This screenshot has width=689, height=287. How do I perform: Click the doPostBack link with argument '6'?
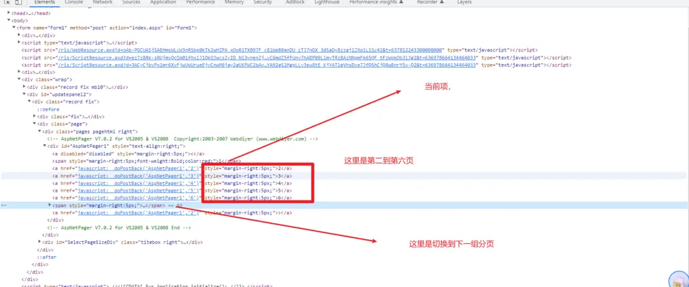[x=139, y=198]
